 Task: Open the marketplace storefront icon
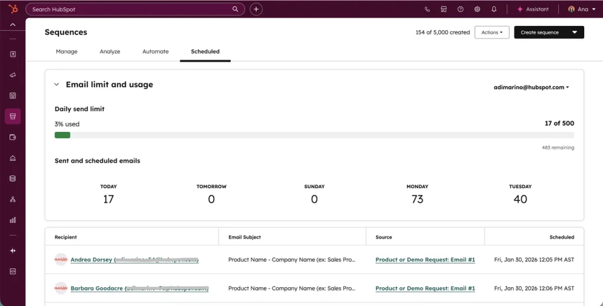(x=444, y=9)
